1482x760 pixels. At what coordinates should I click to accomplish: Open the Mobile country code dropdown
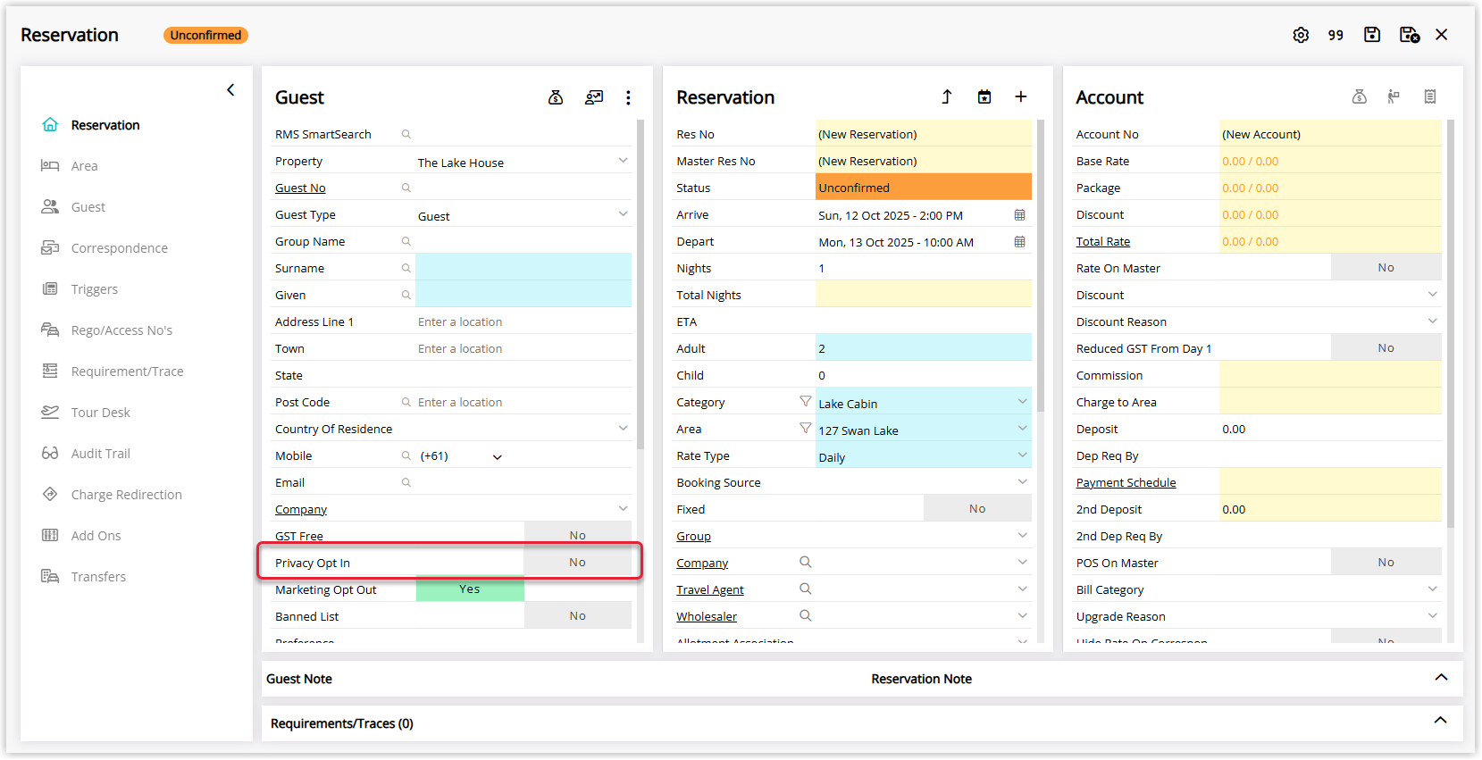(x=498, y=456)
